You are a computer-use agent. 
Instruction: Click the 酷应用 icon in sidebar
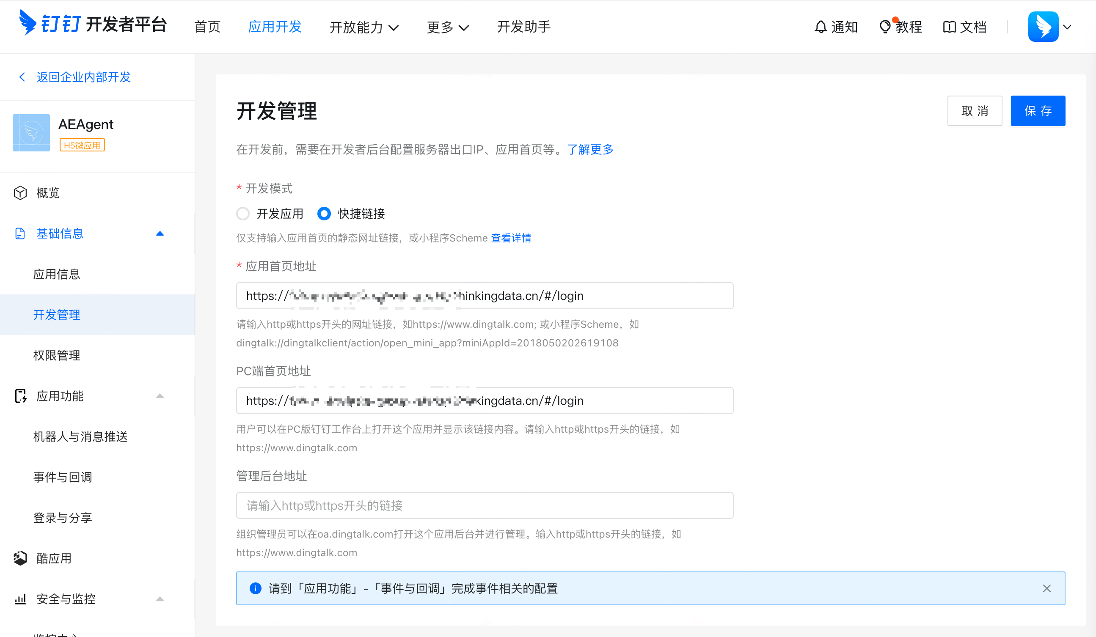(20, 558)
